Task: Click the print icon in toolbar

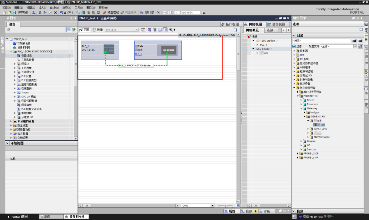Action: (x=34, y=13)
